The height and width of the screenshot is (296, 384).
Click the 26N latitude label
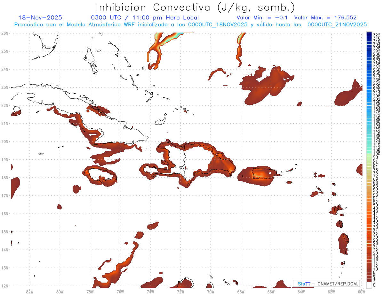(5, 33)
